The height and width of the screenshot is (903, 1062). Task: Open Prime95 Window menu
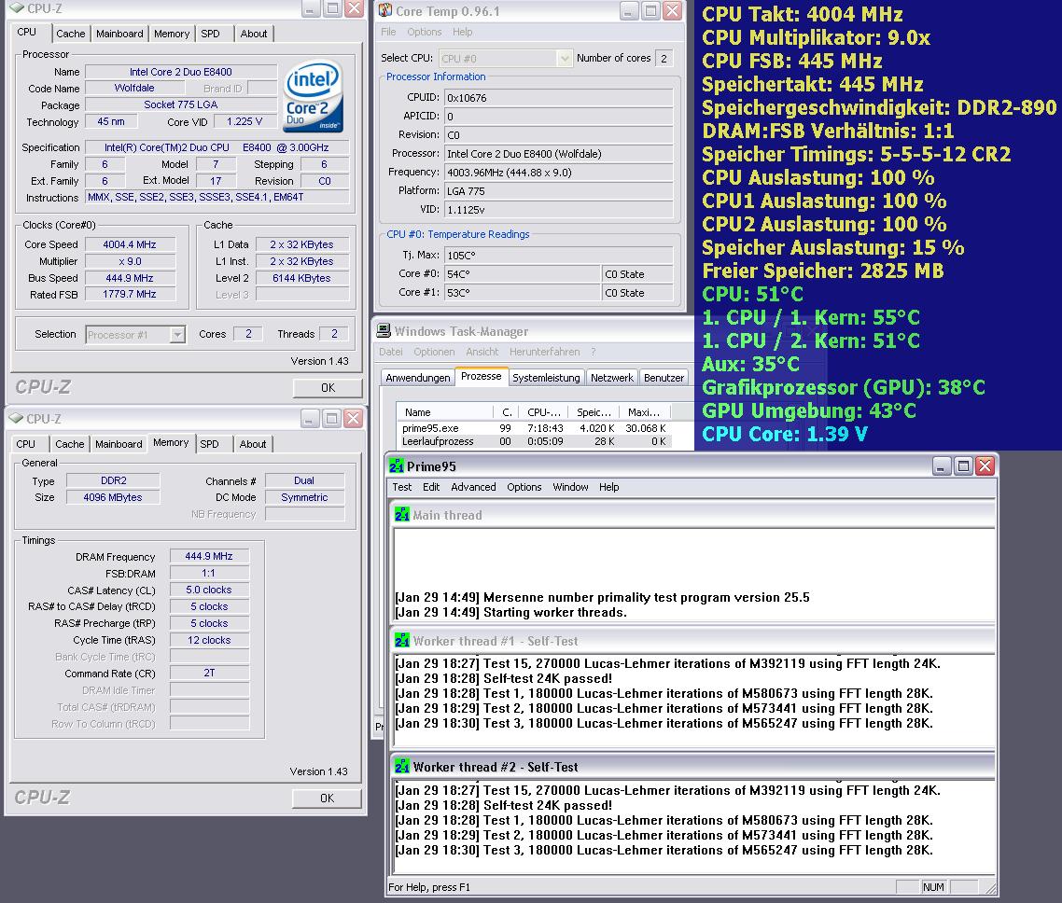click(570, 487)
